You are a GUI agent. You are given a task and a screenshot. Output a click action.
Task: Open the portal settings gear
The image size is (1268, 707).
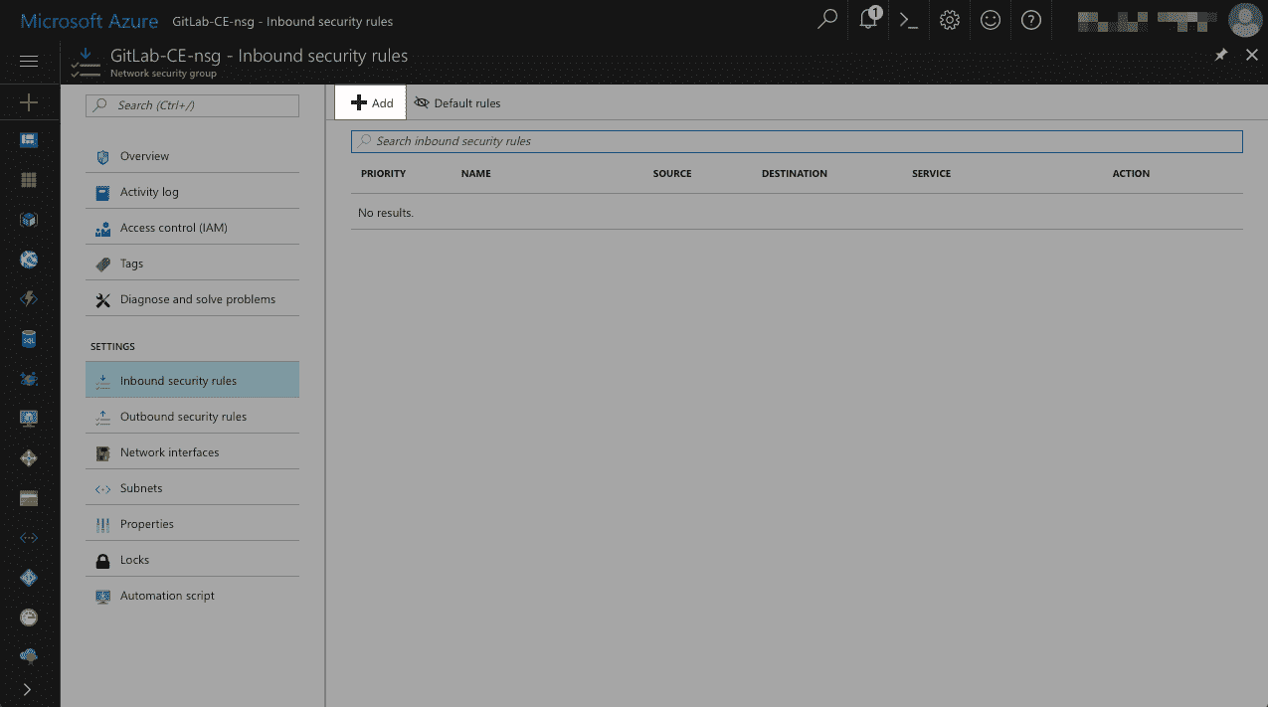(x=948, y=20)
